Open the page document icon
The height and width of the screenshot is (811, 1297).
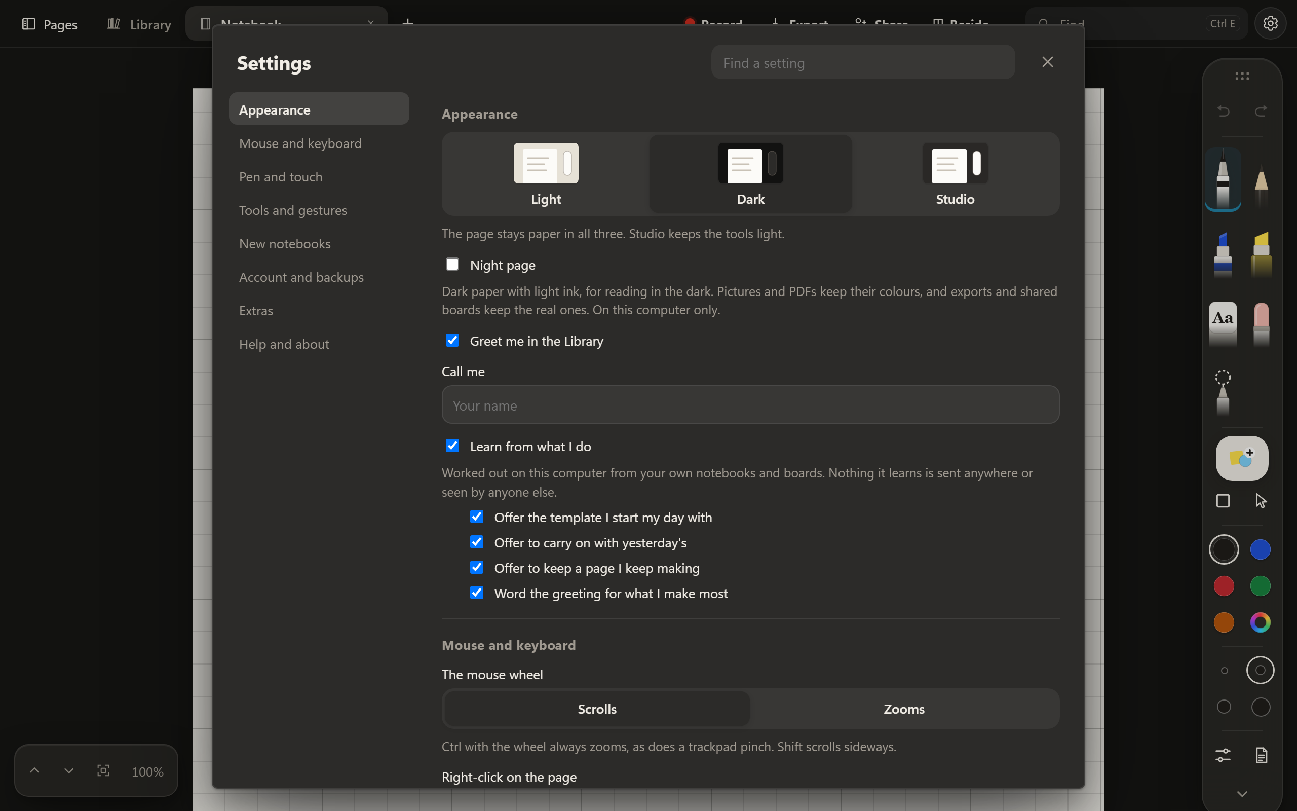(1261, 755)
